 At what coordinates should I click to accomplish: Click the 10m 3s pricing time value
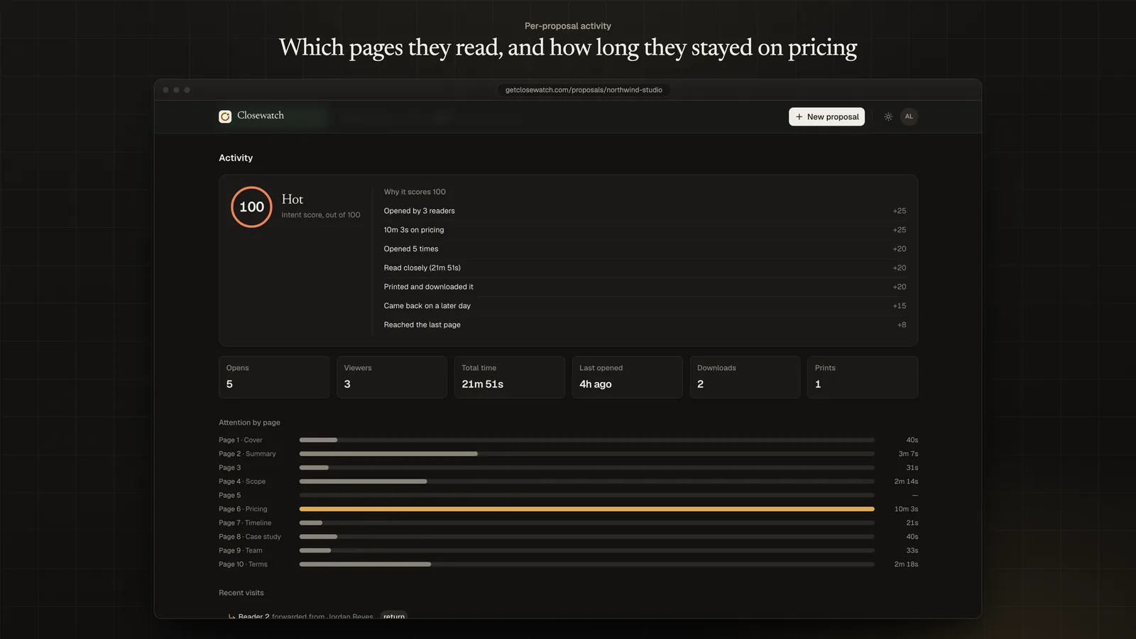[x=906, y=509]
